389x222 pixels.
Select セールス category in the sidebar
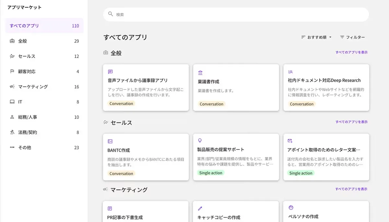click(44, 56)
